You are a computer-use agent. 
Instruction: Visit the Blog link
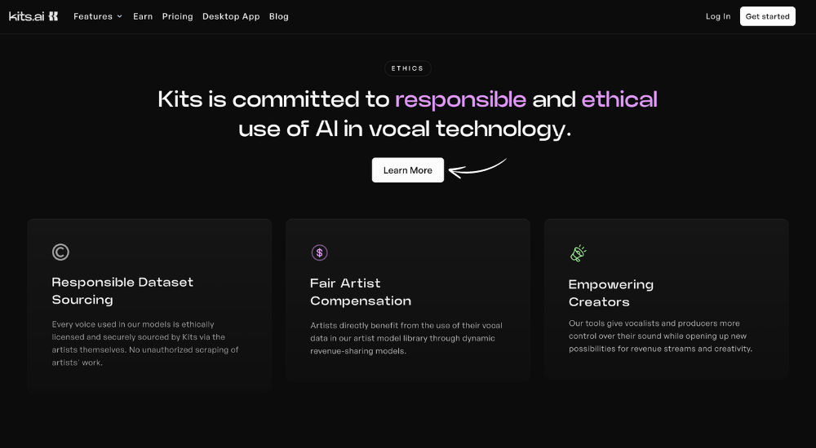point(279,16)
